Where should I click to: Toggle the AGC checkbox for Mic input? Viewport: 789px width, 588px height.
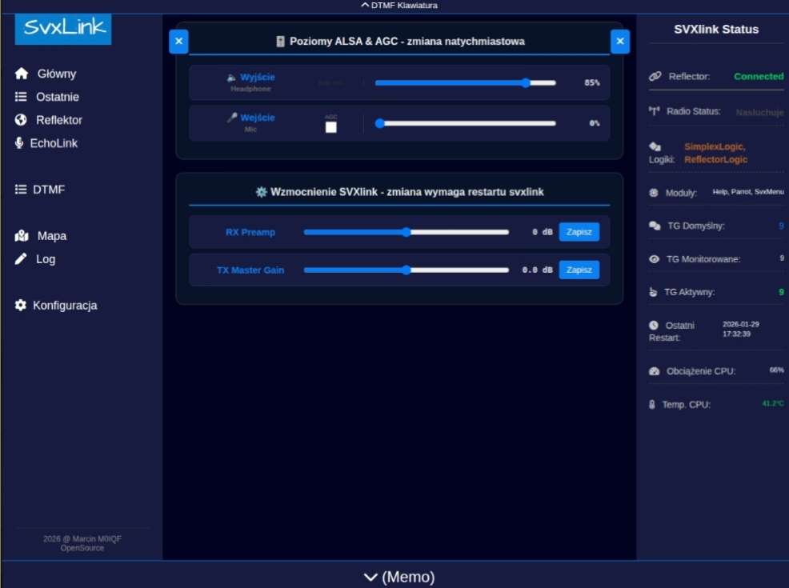331,127
